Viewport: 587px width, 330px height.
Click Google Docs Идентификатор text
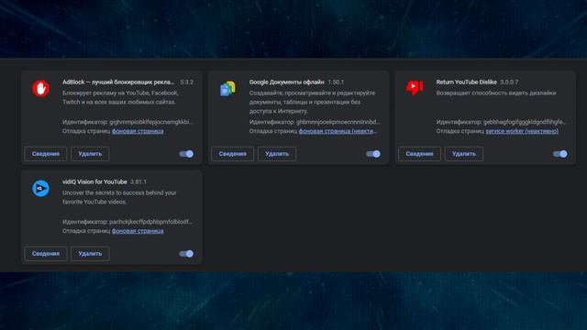click(315, 122)
